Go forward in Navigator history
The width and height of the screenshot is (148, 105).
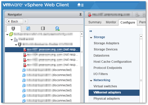[25, 22]
